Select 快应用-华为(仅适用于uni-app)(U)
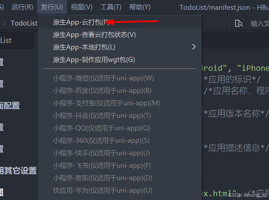This screenshot has width=269, height=200. click(120, 191)
